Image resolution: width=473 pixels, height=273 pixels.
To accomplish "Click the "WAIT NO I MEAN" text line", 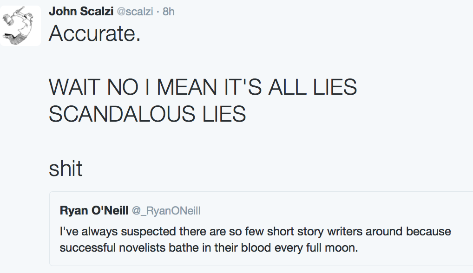I will click(203, 87).
